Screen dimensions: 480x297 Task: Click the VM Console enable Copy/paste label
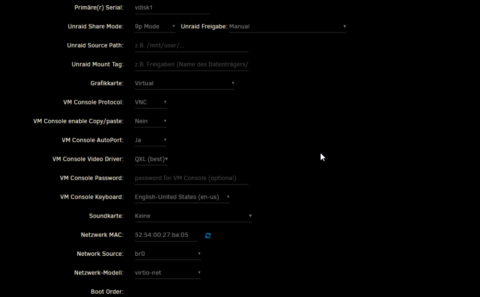[x=78, y=121]
